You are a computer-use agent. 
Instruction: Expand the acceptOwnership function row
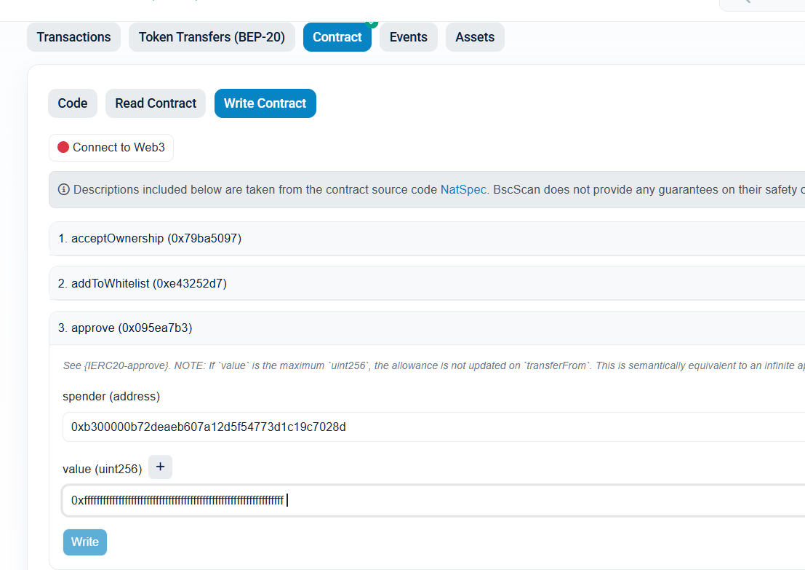pyautogui.click(x=429, y=238)
